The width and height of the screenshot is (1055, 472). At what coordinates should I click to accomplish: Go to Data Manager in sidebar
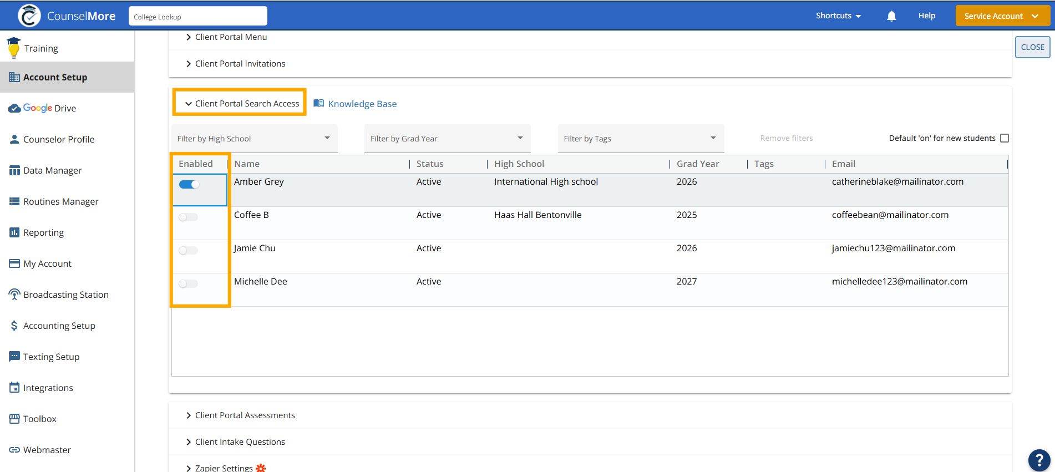[52, 170]
